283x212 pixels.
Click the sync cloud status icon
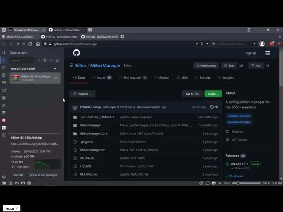pos(17,183)
